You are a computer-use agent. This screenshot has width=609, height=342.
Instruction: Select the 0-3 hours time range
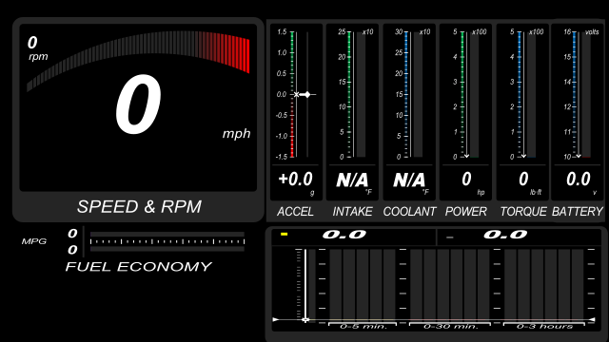(x=544, y=326)
